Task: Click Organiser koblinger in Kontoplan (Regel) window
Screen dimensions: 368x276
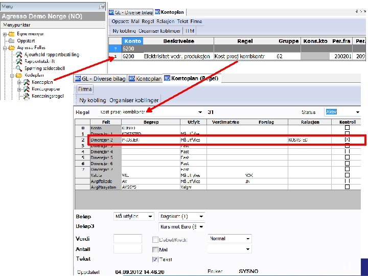Action: 134,100
